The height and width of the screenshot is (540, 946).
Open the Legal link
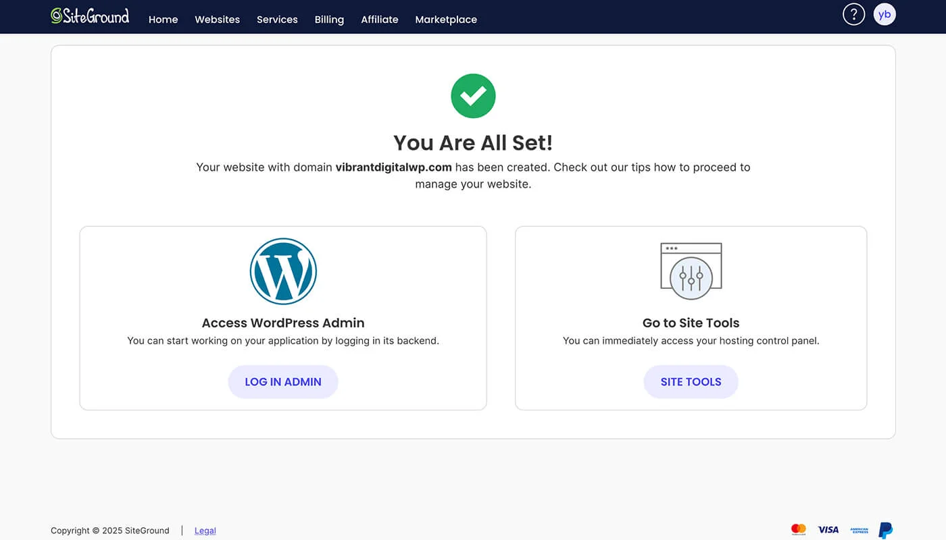click(x=205, y=531)
